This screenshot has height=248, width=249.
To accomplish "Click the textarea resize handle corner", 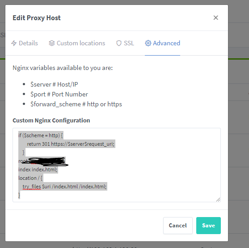I will 218,200.
